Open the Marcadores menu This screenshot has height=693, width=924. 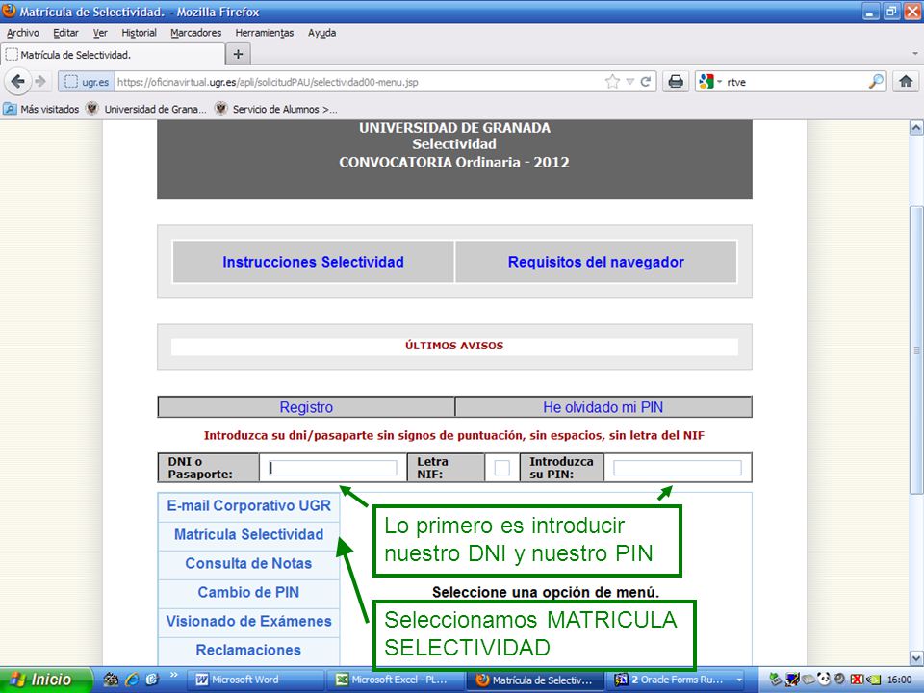[x=196, y=33]
